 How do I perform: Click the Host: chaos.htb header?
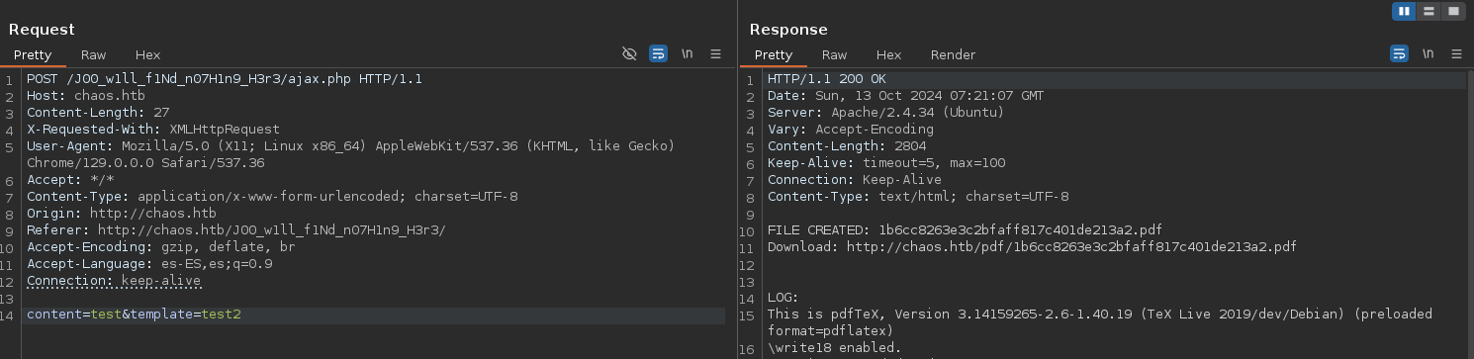pyautogui.click(x=86, y=95)
